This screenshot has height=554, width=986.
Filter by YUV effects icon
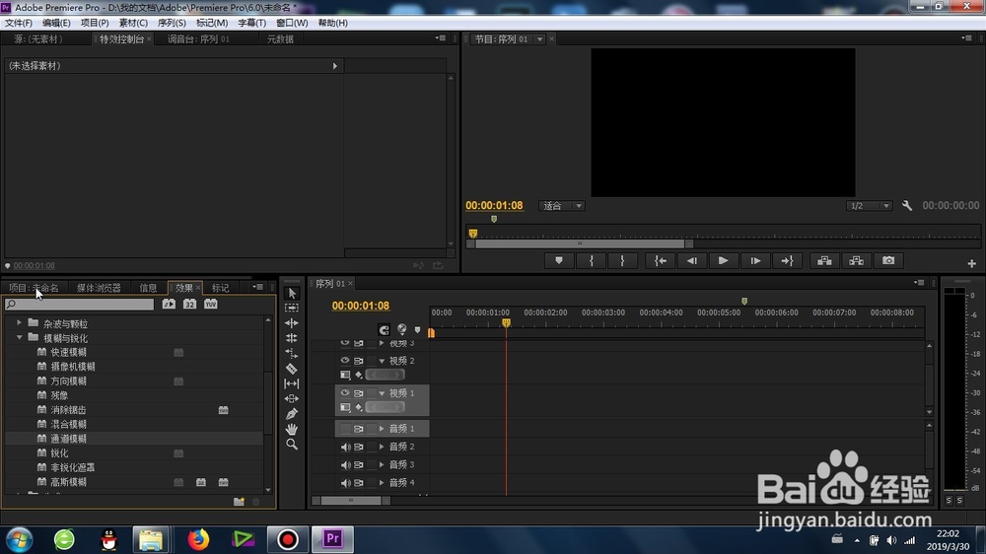pos(211,304)
